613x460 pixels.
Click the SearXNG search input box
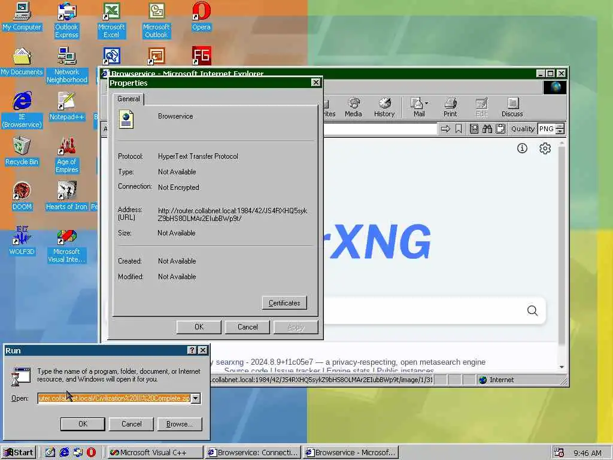point(424,310)
